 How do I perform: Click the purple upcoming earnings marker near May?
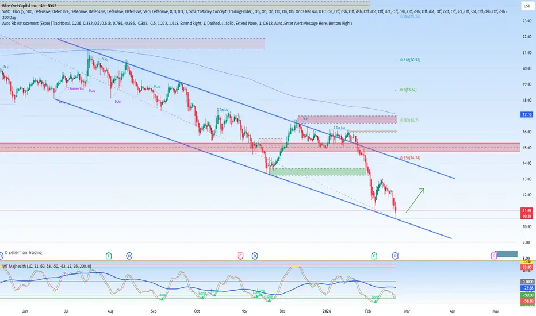pyautogui.click(x=493, y=256)
